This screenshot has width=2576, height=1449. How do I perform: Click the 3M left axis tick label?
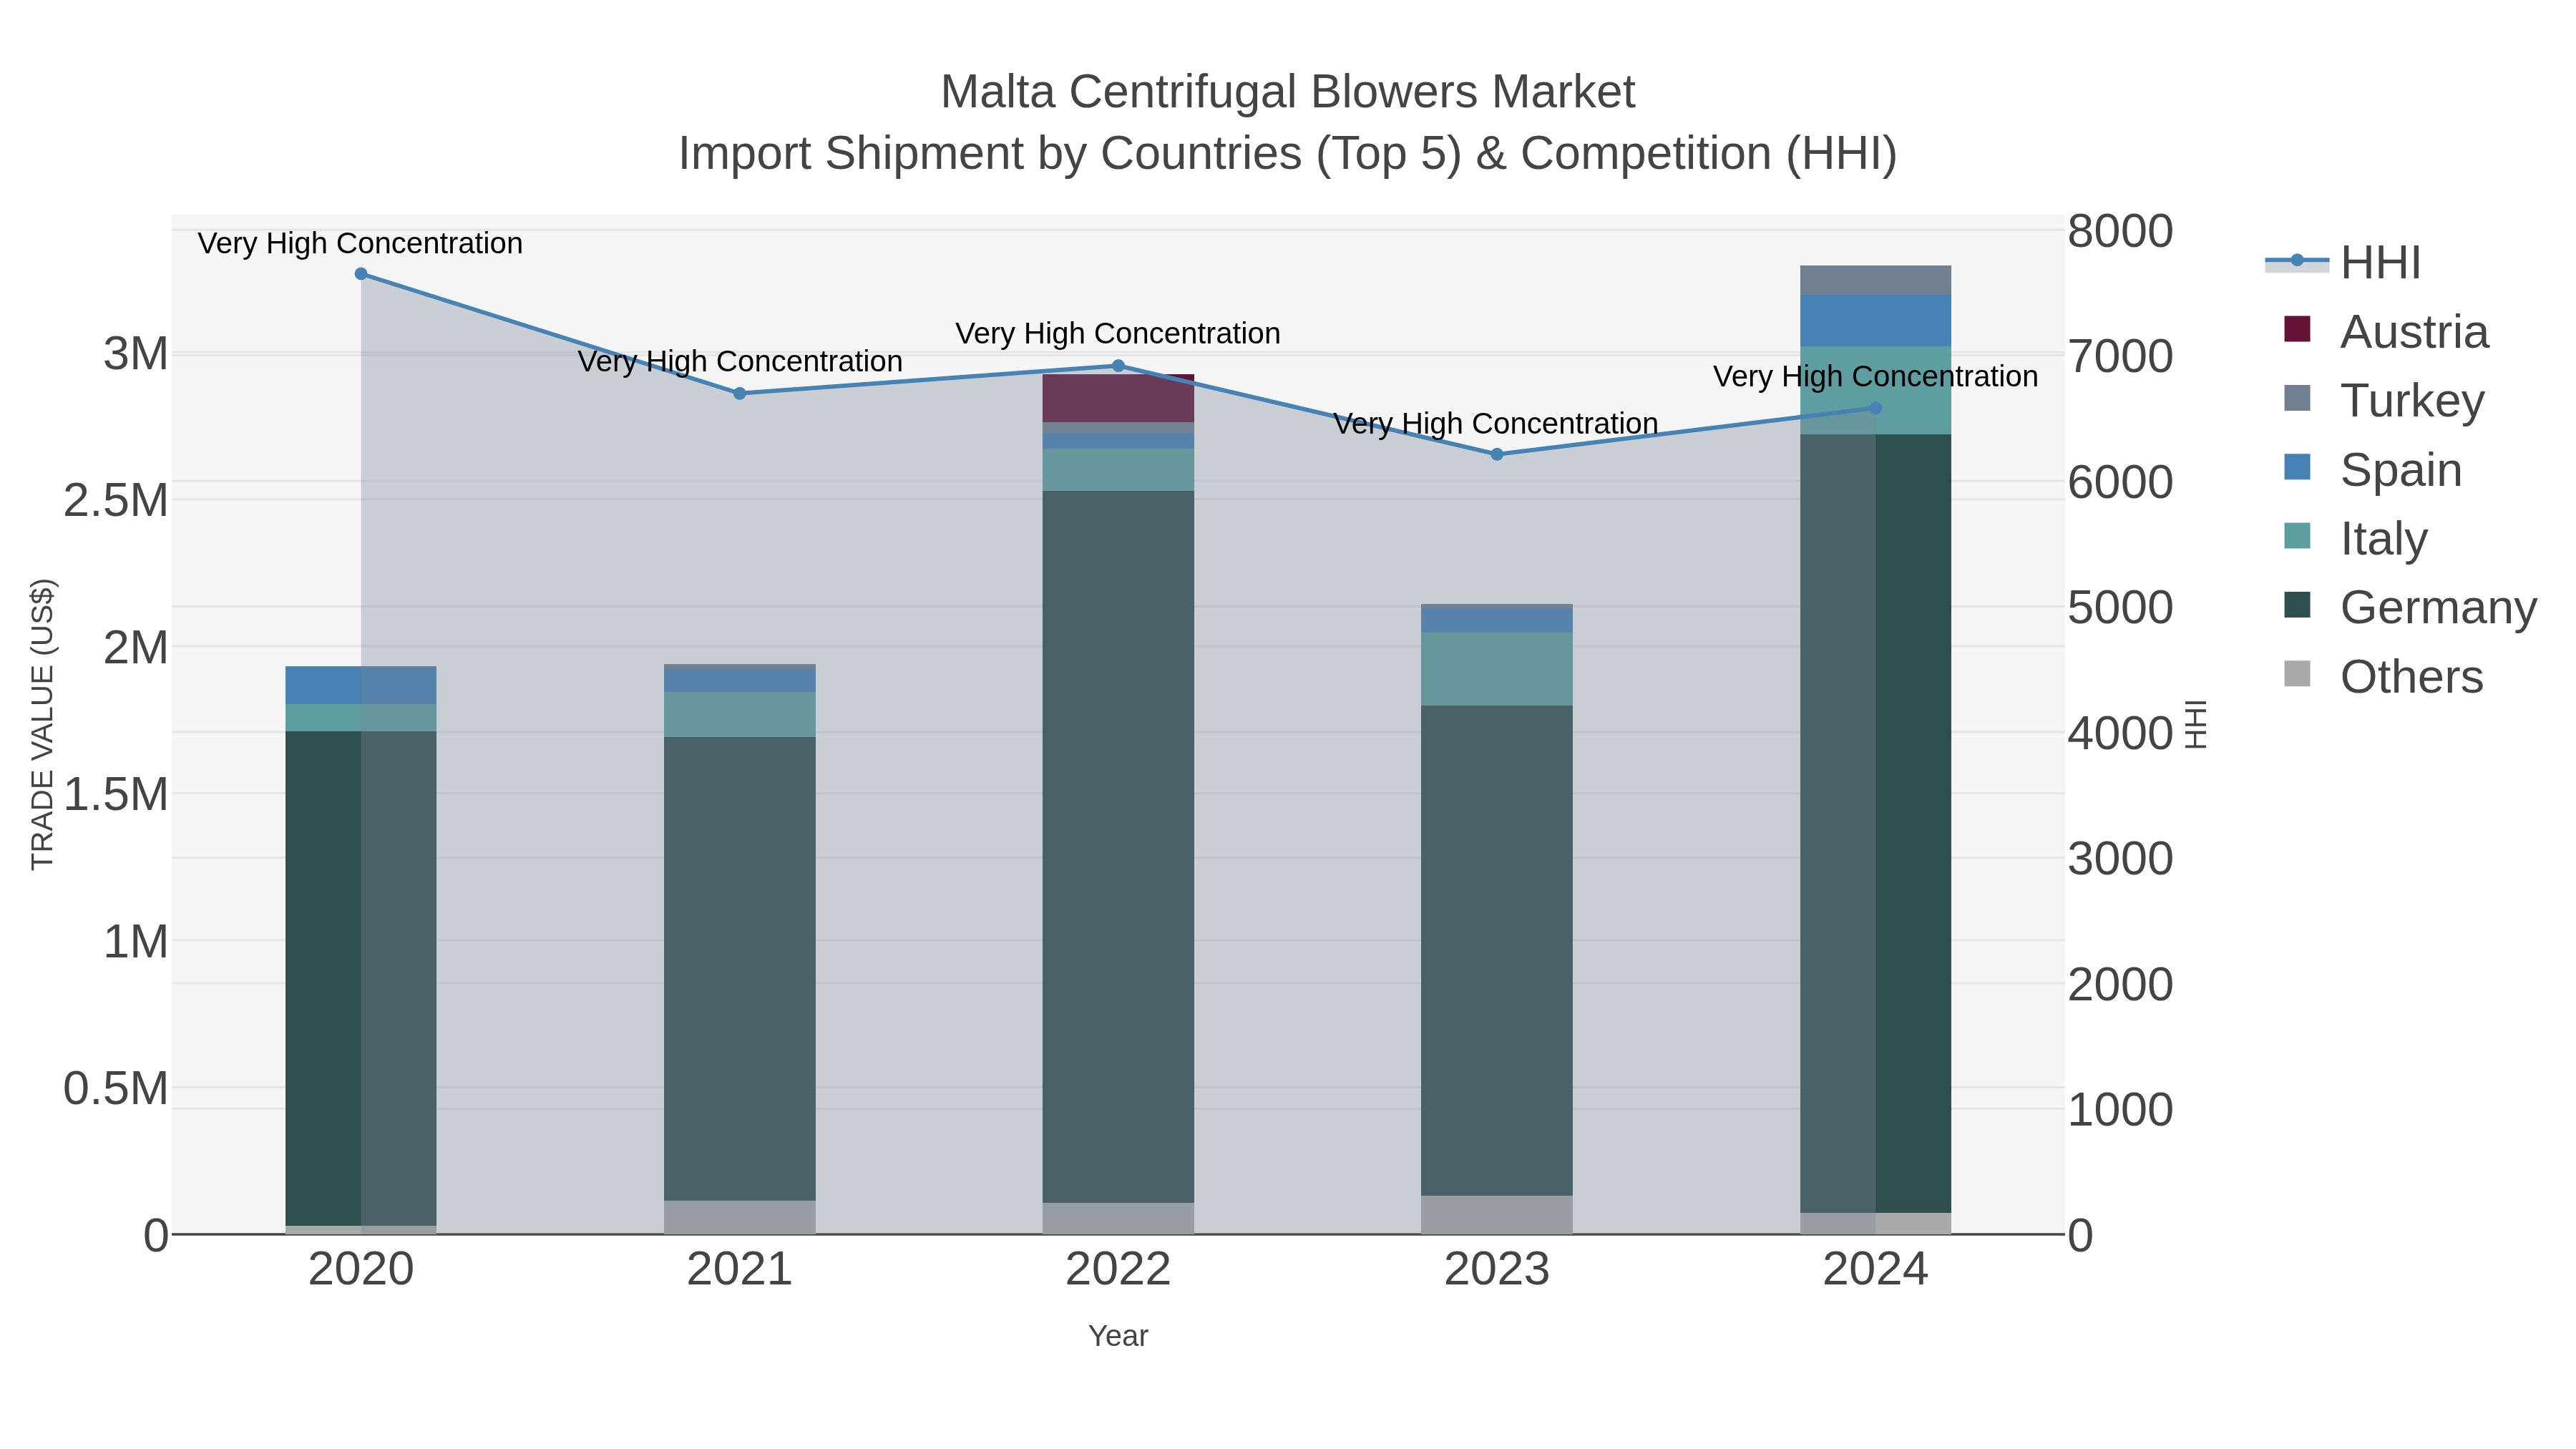(136, 354)
